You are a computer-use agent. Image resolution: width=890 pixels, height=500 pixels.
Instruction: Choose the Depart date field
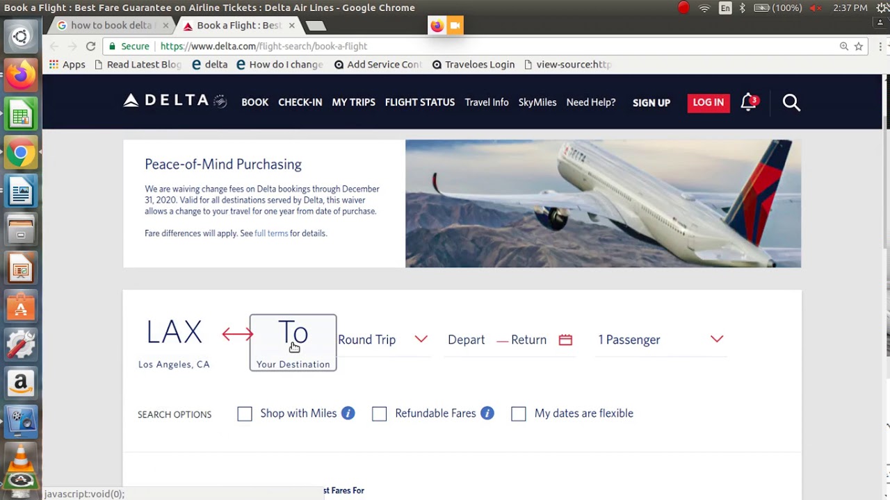pyautogui.click(x=466, y=340)
